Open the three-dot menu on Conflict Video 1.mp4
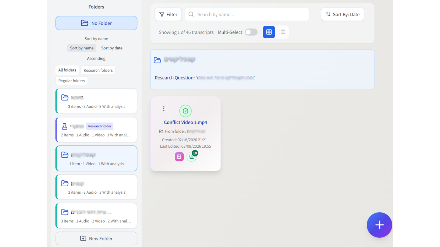Image resolution: width=440 pixels, height=247 pixels. coord(164,109)
